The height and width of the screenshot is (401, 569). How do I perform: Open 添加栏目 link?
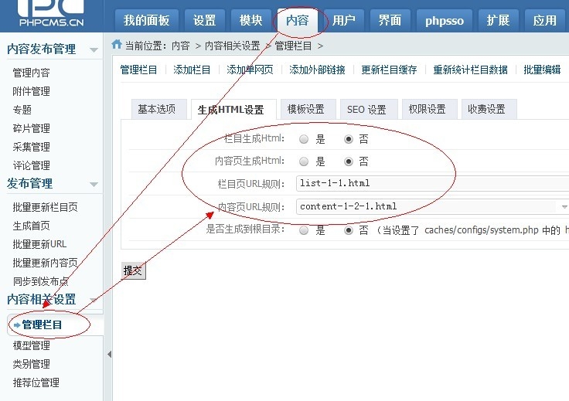192,70
